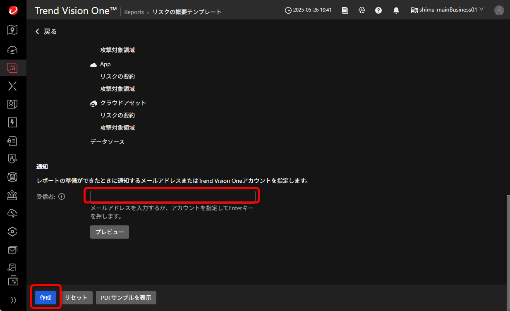The height and width of the screenshot is (311, 510).
Task: Click the 2025-05-26 10:41 timestamp
Action: (x=312, y=10)
